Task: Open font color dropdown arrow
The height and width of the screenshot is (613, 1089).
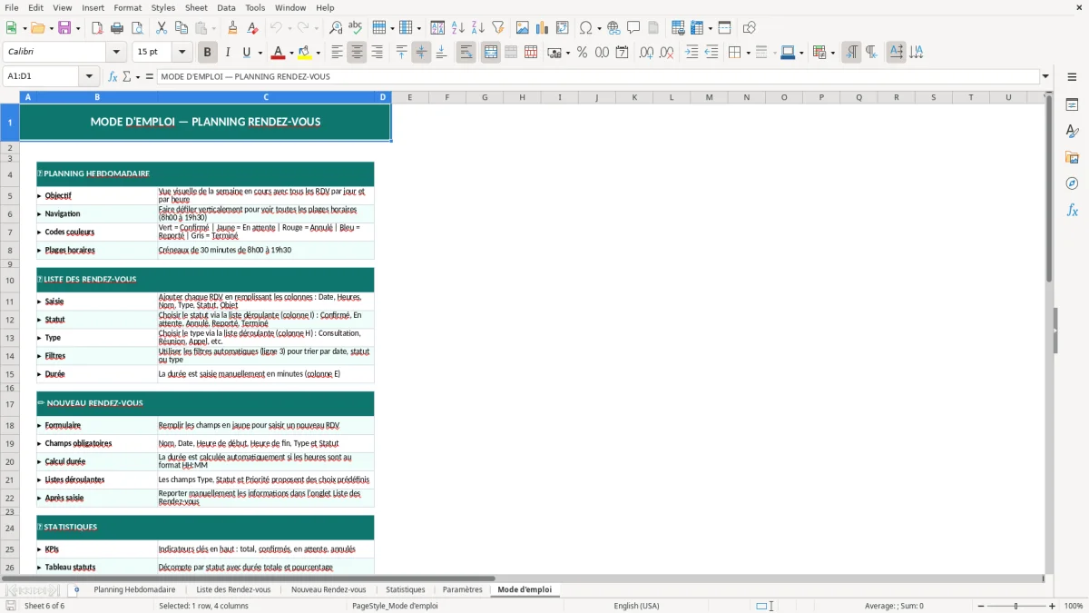Action: (292, 53)
